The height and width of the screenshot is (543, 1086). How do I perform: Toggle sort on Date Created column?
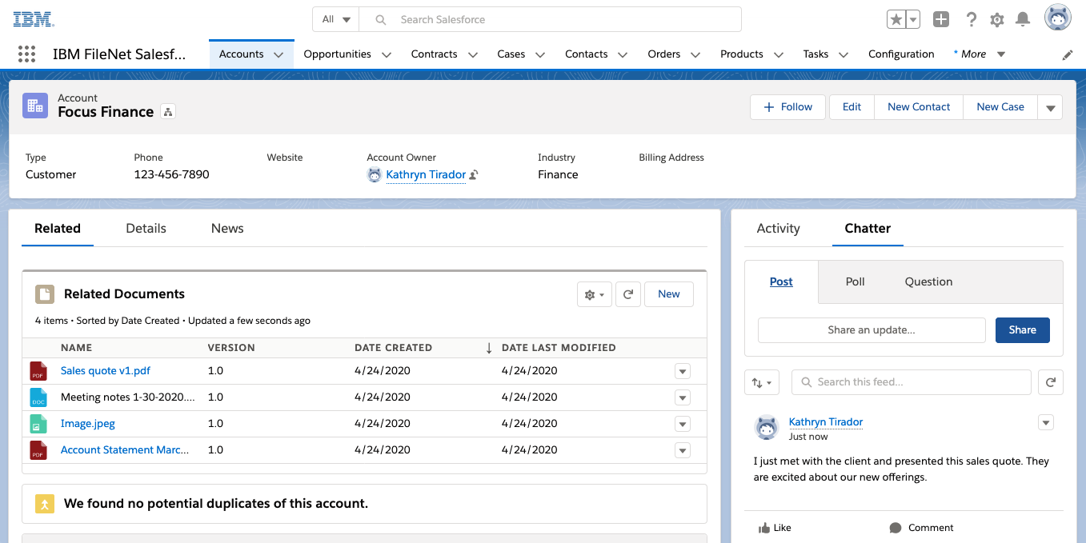click(x=393, y=348)
